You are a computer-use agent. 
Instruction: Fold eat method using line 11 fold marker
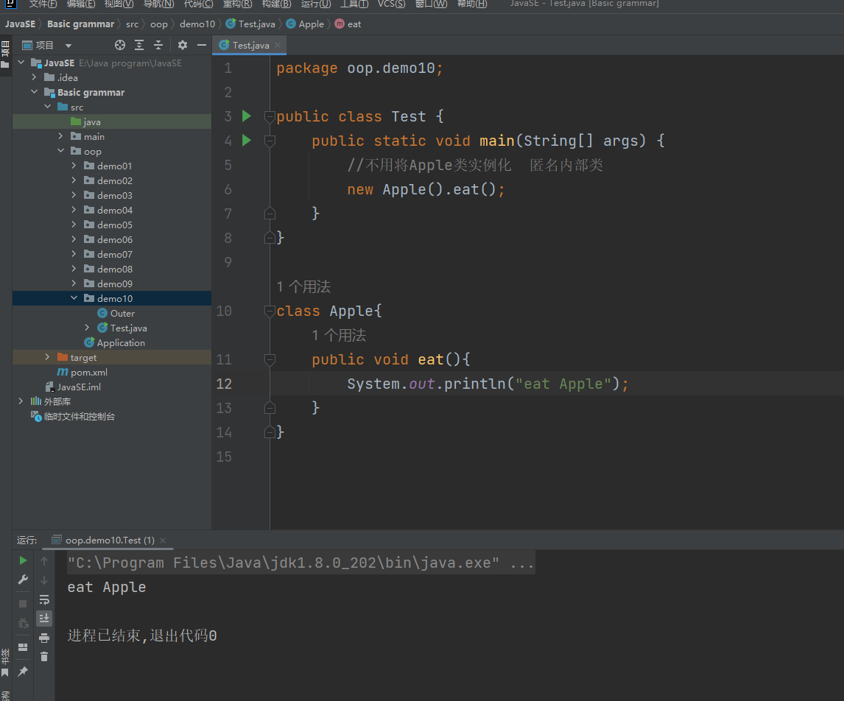[270, 359]
